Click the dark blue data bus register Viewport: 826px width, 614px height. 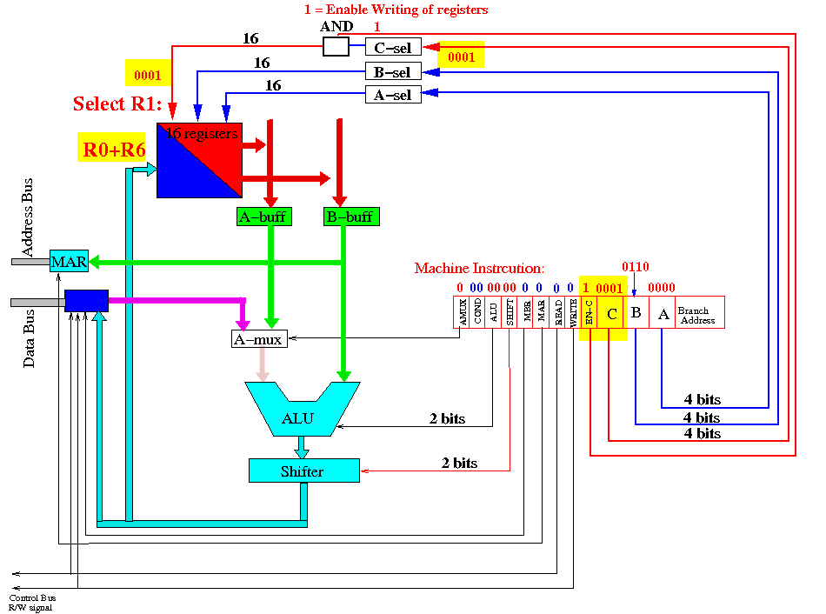pos(86,300)
